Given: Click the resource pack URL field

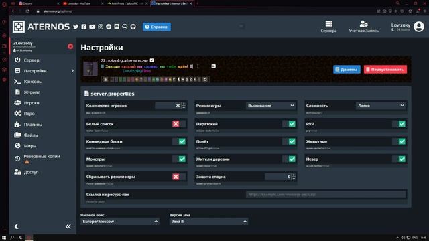Looking at the screenshot, I should pos(326,195).
